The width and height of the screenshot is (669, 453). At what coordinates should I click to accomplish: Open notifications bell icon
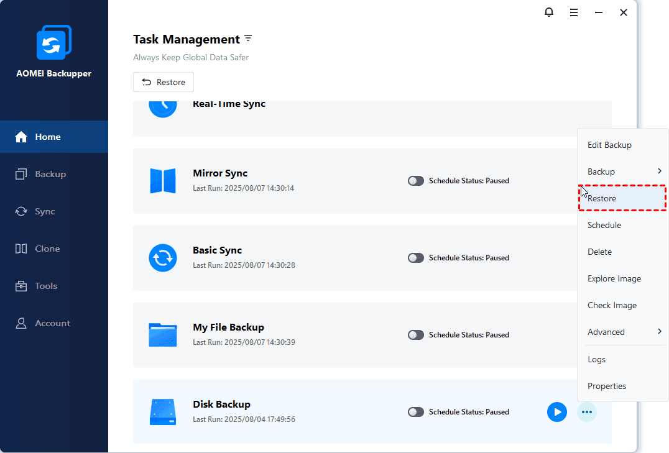(x=548, y=12)
